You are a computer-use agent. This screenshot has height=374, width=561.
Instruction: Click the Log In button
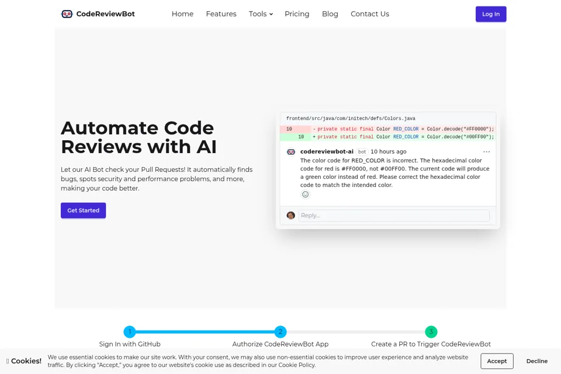coord(491,14)
